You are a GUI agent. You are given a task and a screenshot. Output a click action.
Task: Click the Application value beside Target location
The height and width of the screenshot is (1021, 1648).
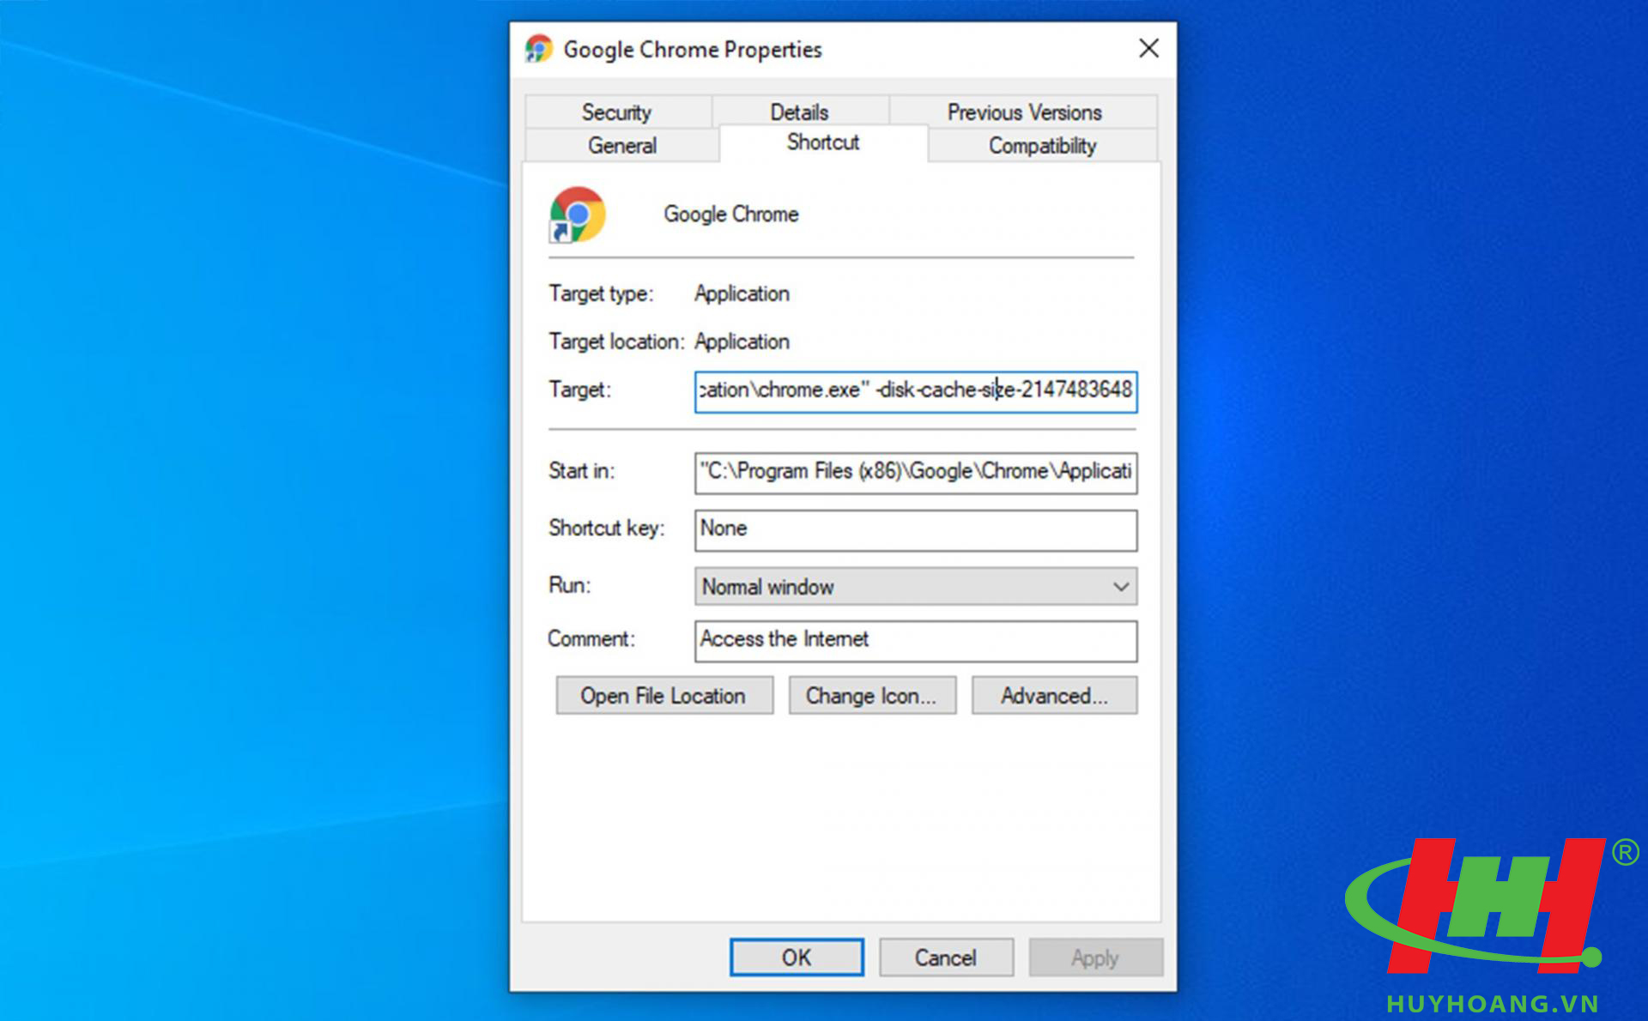click(742, 341)
